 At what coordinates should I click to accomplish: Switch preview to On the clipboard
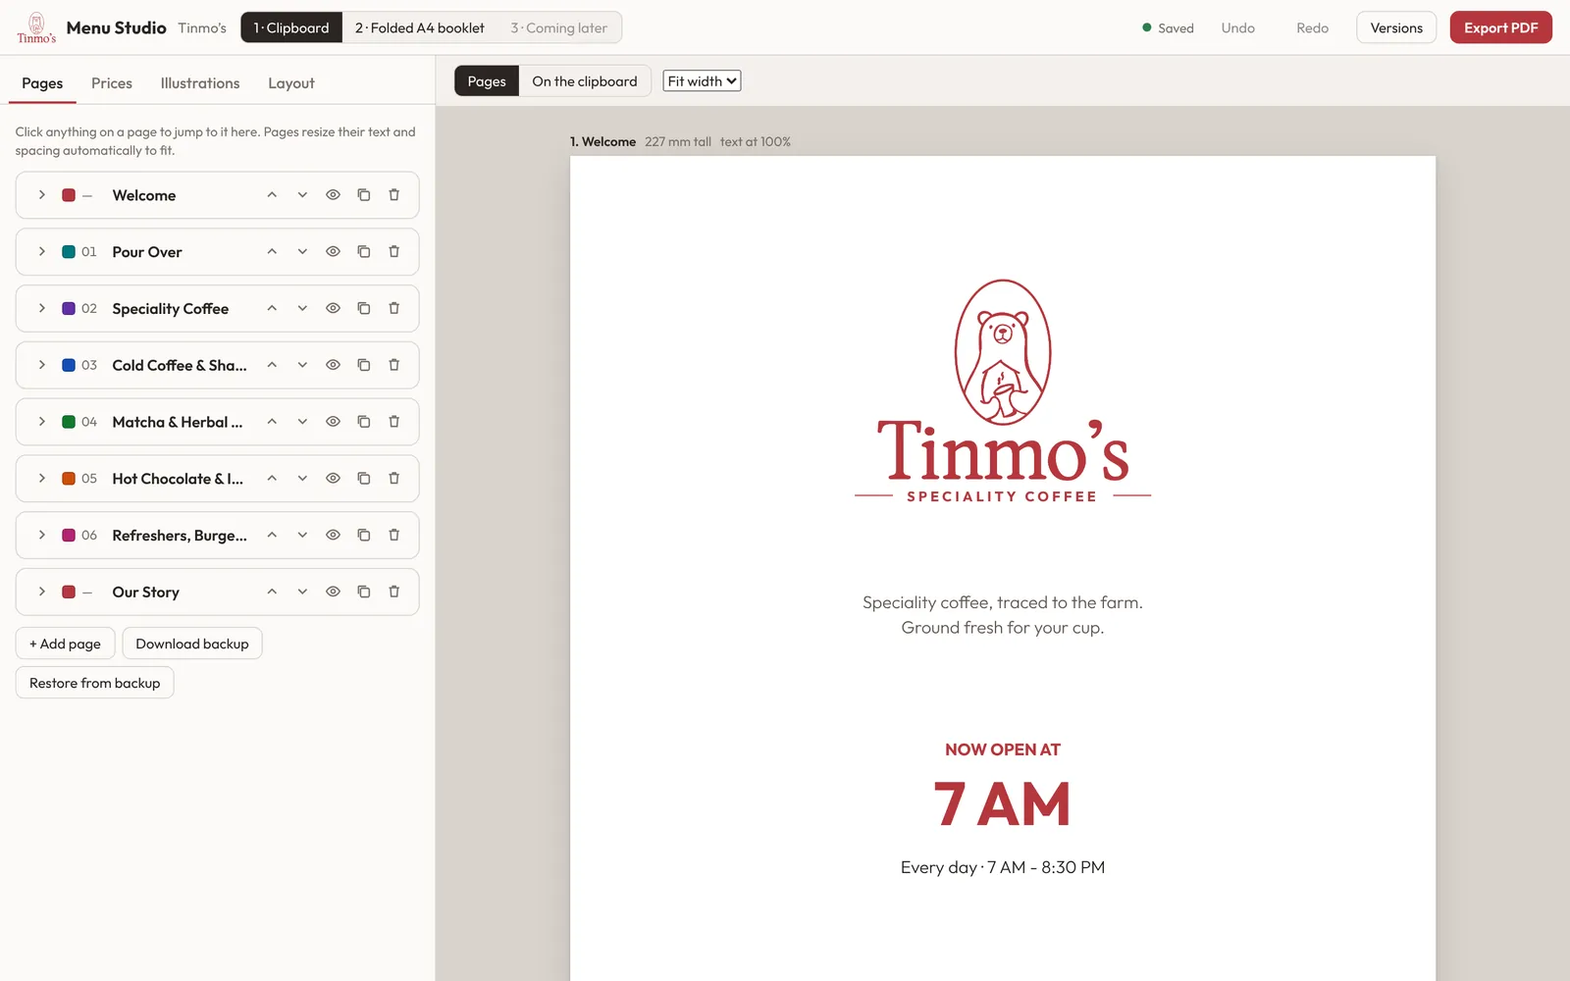[585, 81]
